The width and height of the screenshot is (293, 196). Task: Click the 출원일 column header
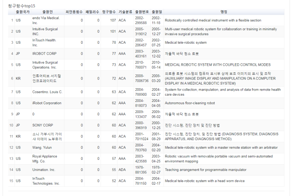(x=157, y=12)
